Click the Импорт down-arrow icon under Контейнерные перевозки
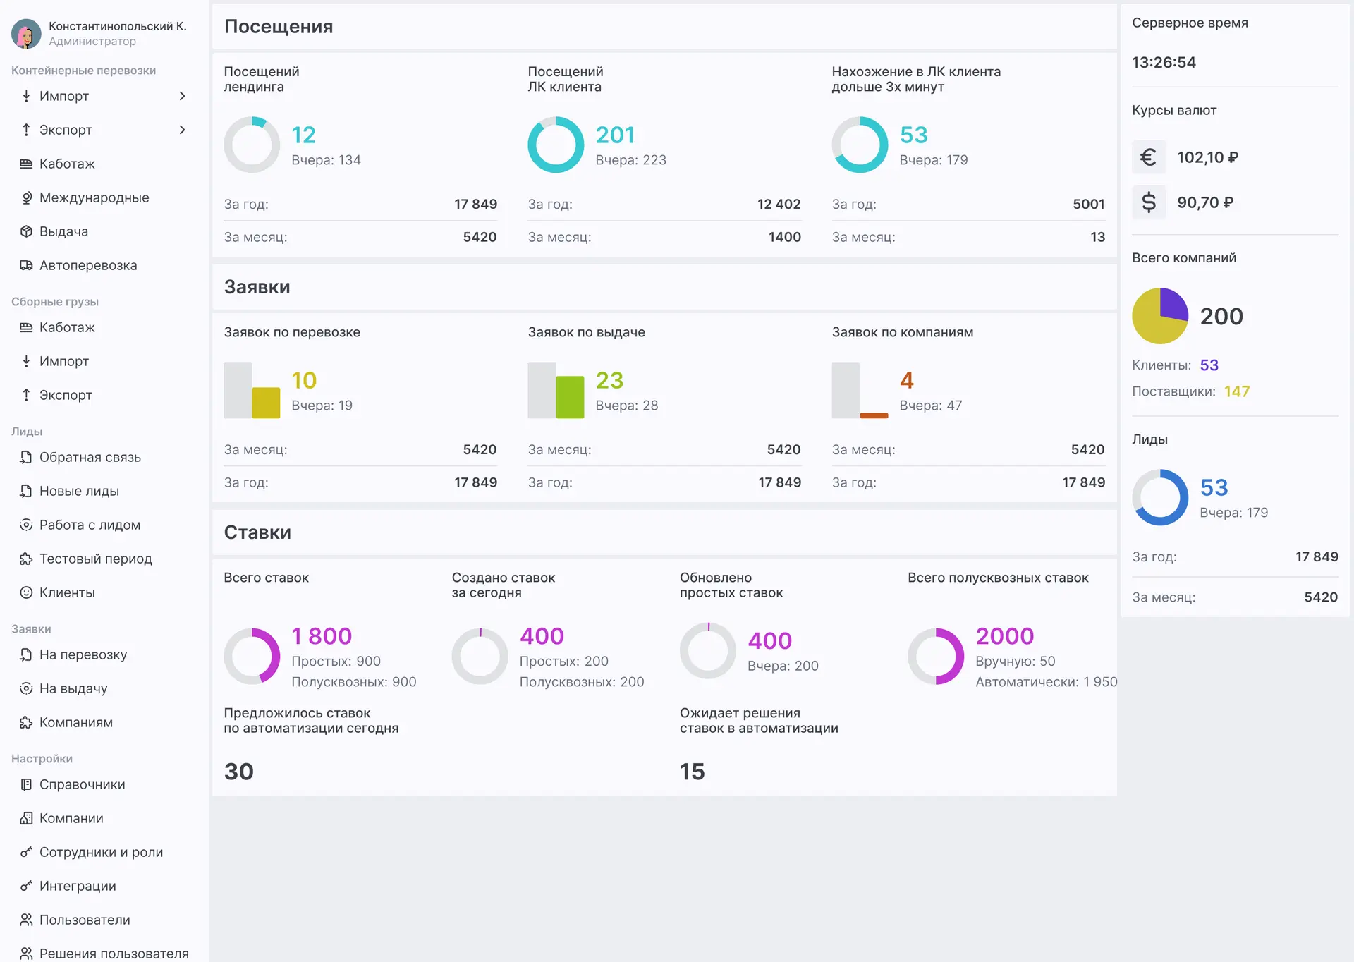 (26, 96)
